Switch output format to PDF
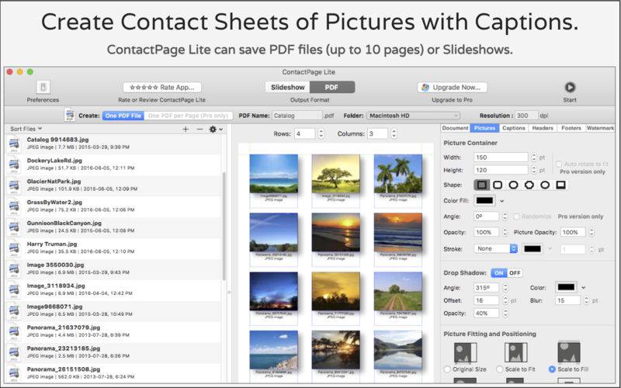The width and height of the screenshot is (621, 388). coord(332,87)
